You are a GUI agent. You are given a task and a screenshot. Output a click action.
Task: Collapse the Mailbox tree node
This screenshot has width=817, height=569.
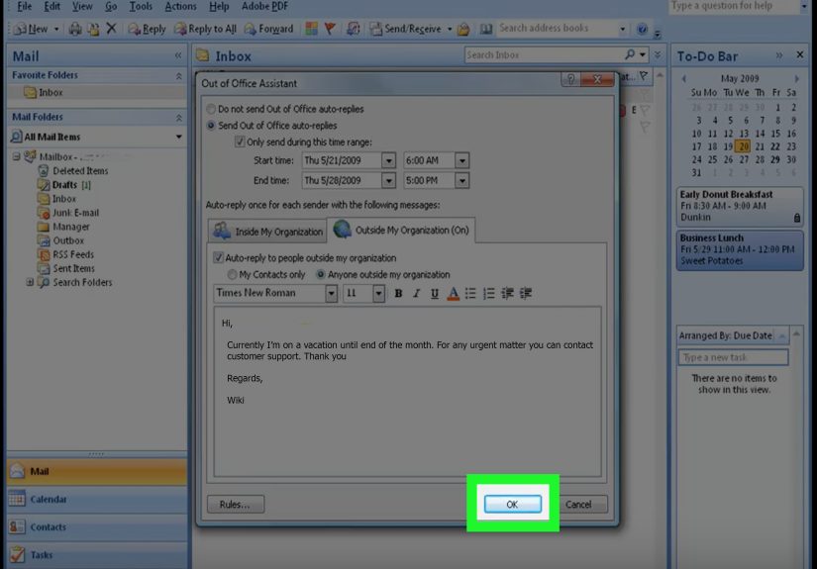pos(16,156)
